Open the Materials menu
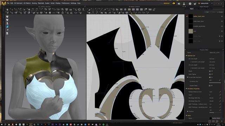The height and width of the screenshot is (126, 225). 41,3
